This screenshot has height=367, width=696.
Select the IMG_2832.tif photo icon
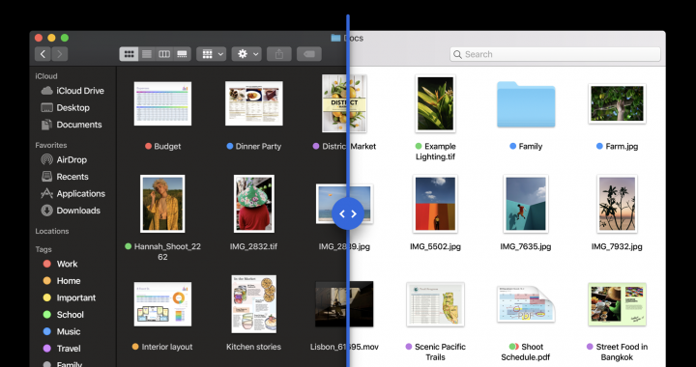coord(254,204)
